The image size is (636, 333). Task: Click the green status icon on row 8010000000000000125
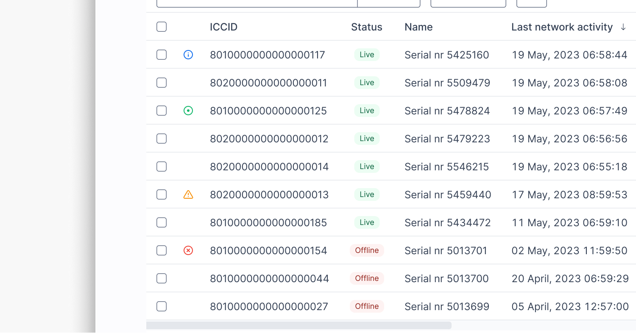[188, 111]
